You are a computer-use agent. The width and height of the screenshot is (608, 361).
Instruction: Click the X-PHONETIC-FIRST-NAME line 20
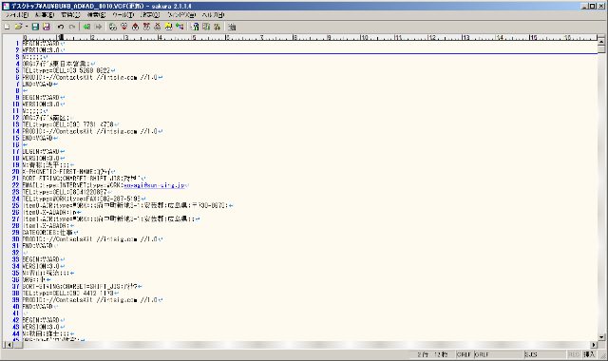[66, 171]
